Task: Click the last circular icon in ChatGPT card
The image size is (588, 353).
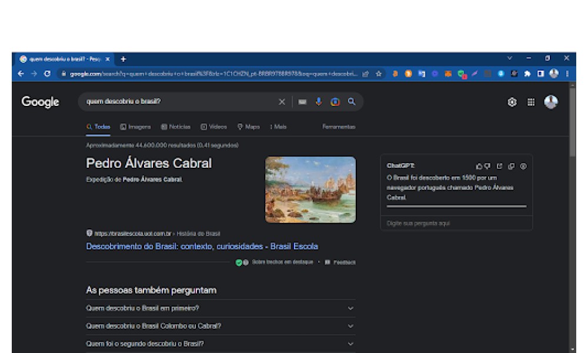Action: pos(523,166)
